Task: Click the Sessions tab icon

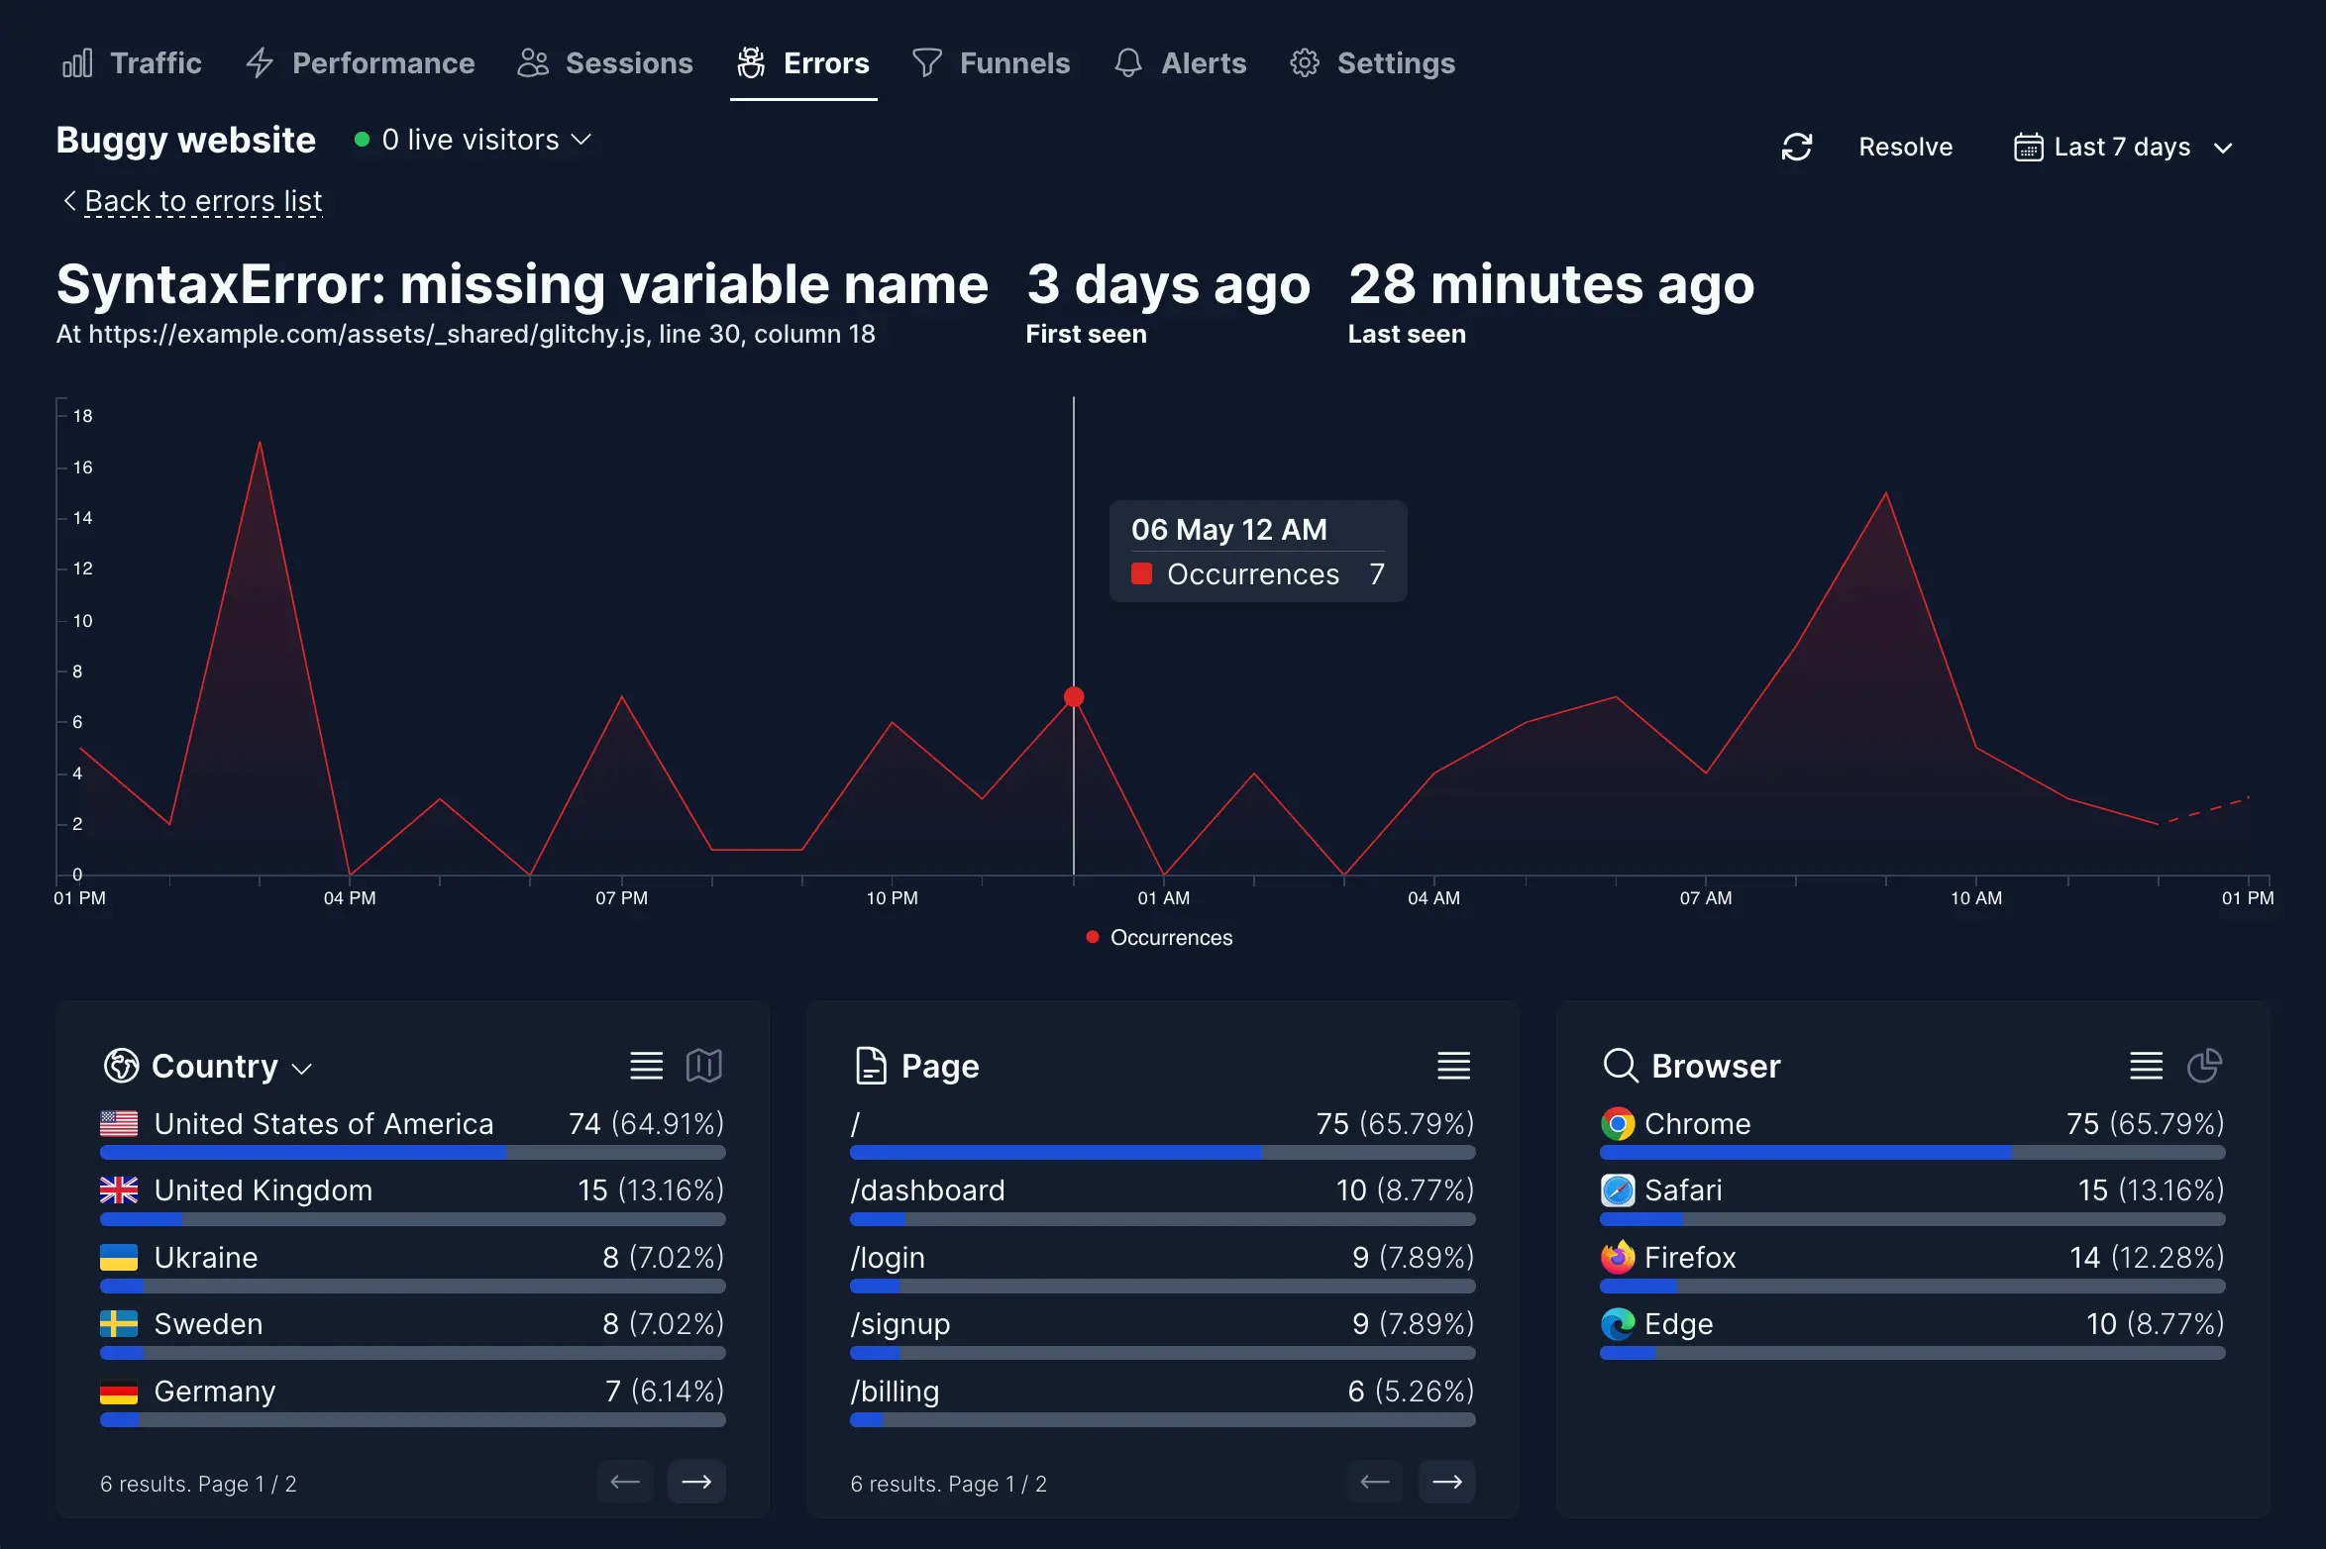Action: (533, 62)
